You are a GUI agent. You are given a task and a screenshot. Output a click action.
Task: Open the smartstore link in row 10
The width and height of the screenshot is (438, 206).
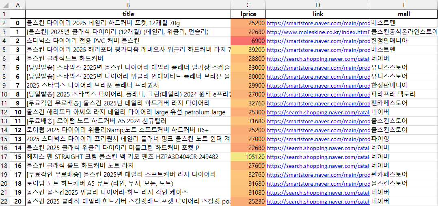318,94
